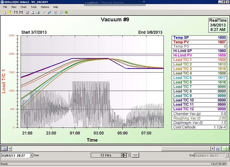The height and width of the screenshot is (167, 230).
Task: Select the Hi Limit PV legend row
Action: coord(199,55)
